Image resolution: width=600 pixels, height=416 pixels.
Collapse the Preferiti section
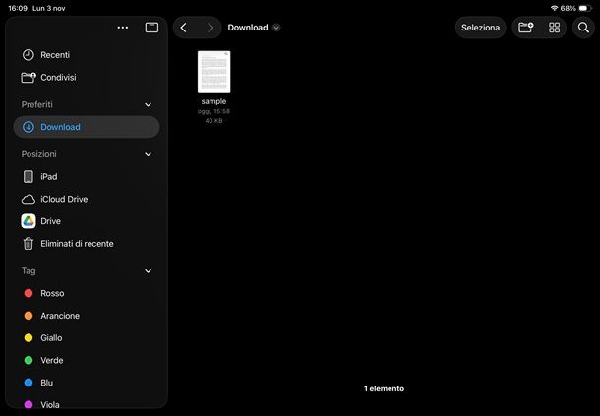pyautogui.click(x=149, y=105)
